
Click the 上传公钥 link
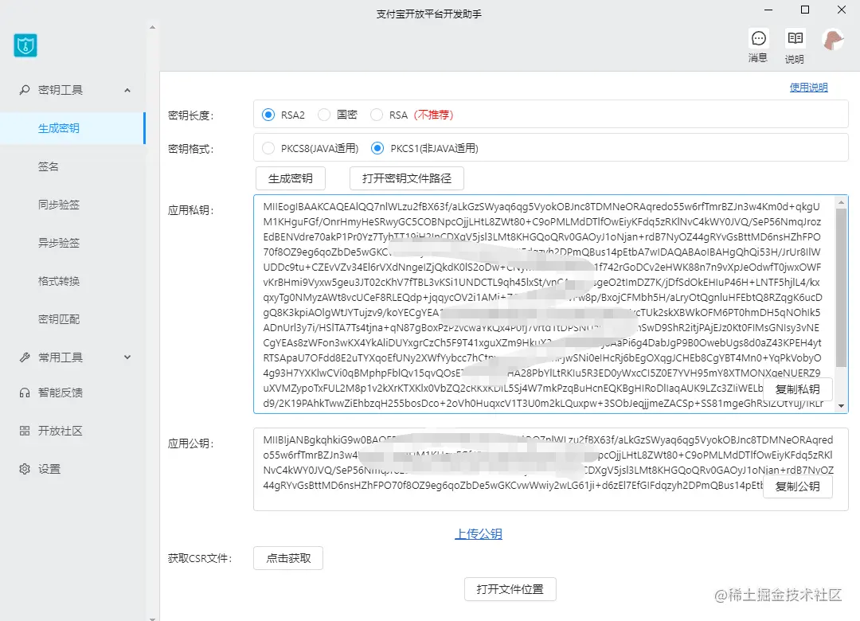point(479,533)
